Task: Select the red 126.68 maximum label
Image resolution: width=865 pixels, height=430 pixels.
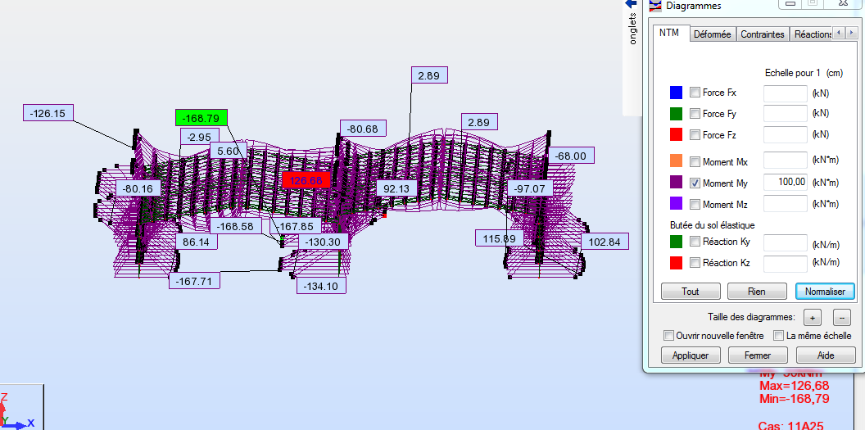Action: [306, 180]
